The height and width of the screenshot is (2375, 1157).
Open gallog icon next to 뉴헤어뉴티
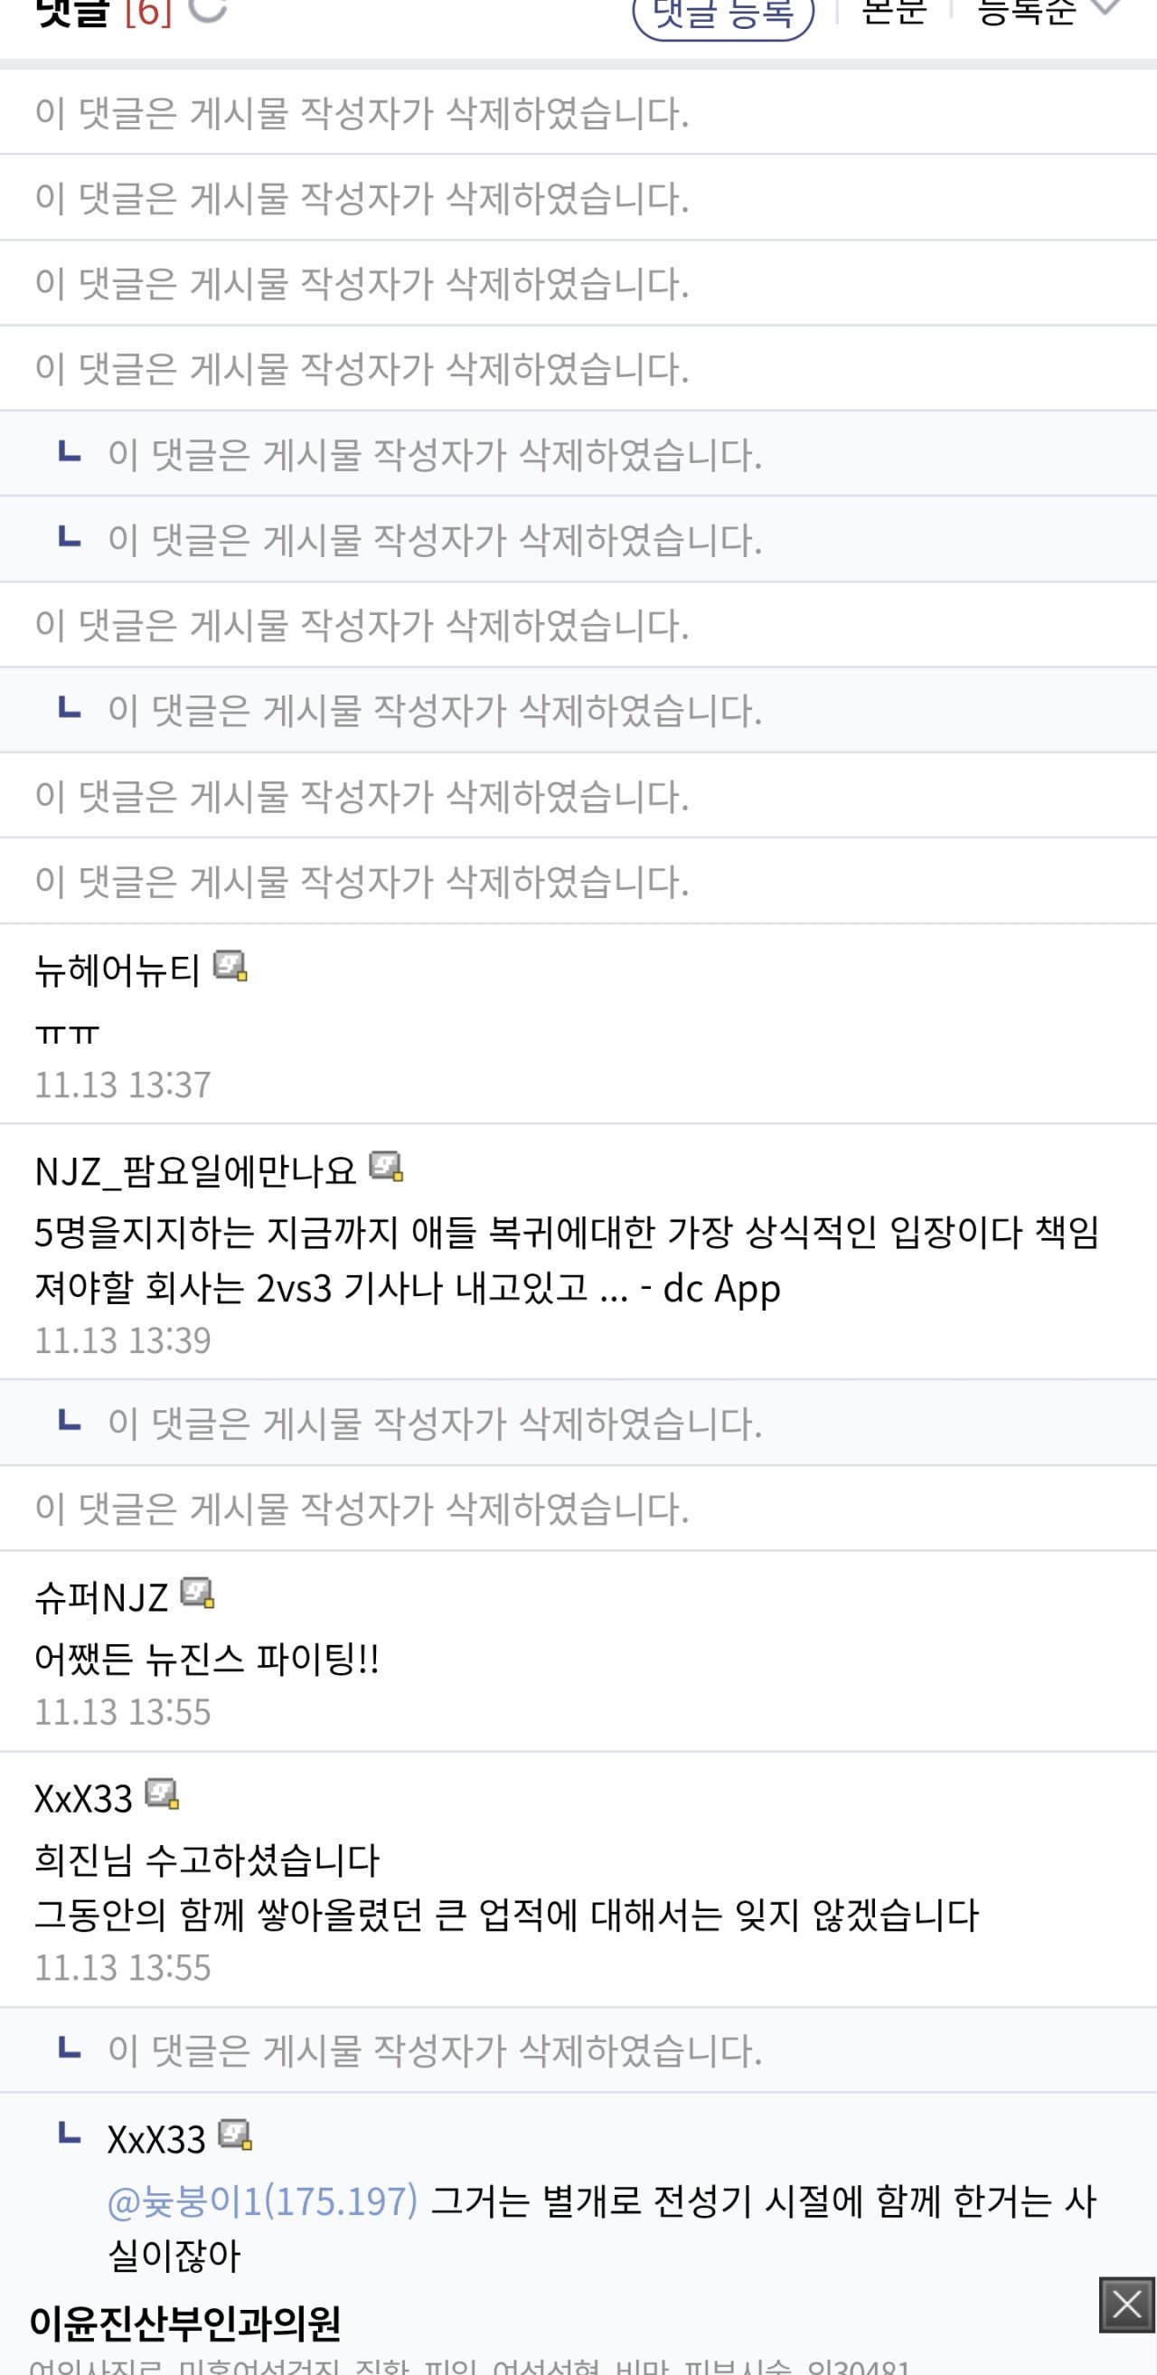tap(230, 966)
